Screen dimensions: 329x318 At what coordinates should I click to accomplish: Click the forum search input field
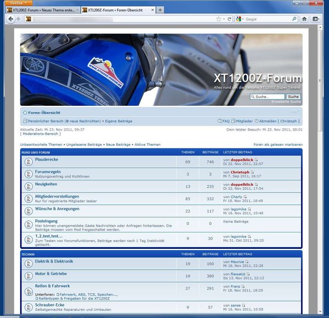pos(268,96)
